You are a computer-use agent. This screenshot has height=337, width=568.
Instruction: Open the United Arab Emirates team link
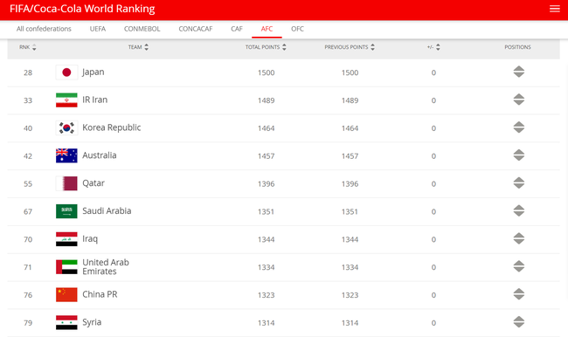[106, 267]
